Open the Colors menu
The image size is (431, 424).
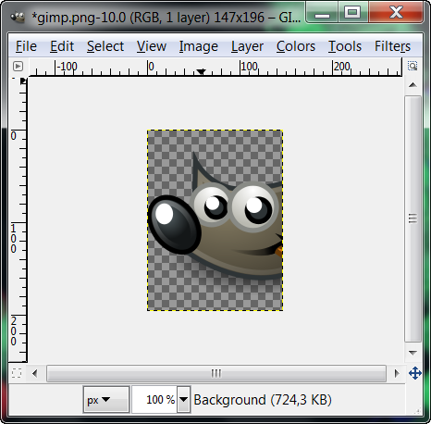[x=296, y=46]
